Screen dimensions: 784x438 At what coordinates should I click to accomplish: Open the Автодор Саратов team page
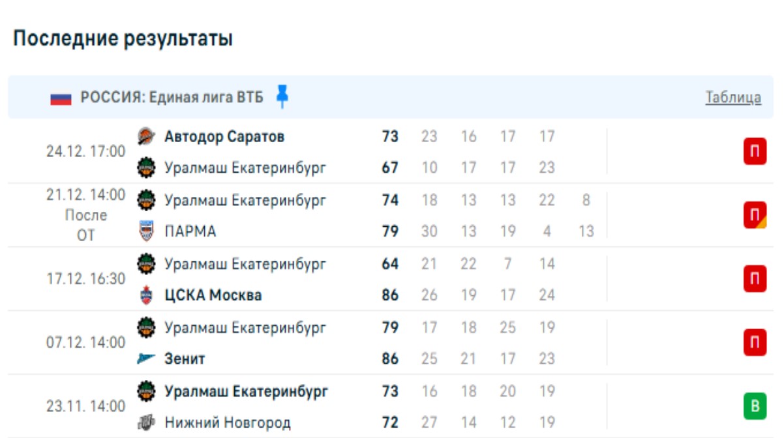224,137
